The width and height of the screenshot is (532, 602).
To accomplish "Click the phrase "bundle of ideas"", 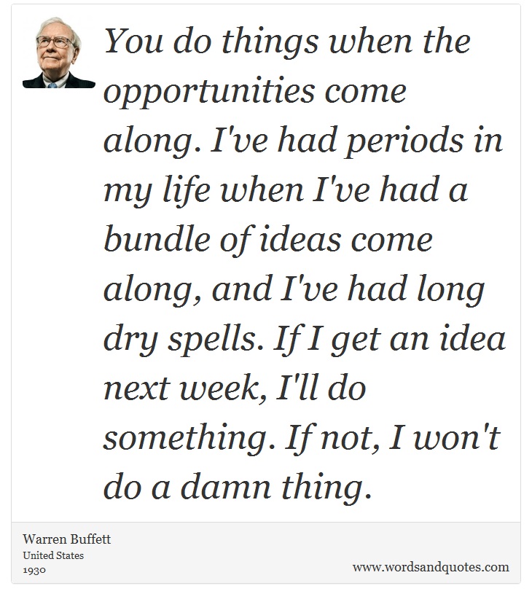I will [222, 240].
